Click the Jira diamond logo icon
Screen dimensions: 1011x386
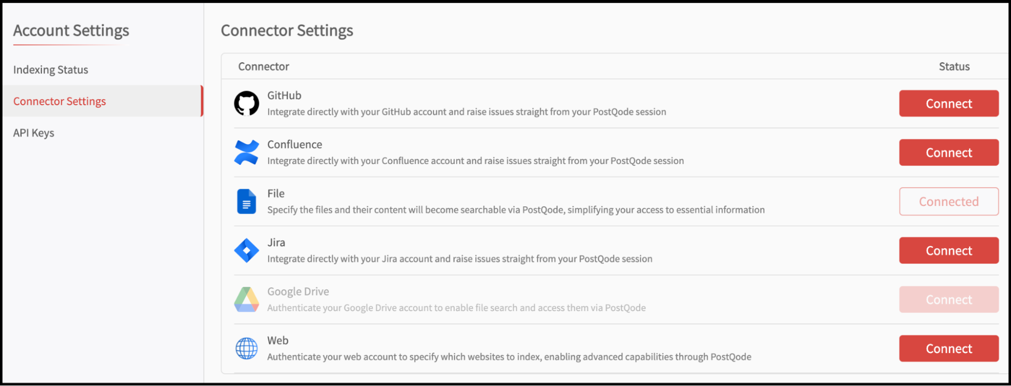(x=246, y=250)
